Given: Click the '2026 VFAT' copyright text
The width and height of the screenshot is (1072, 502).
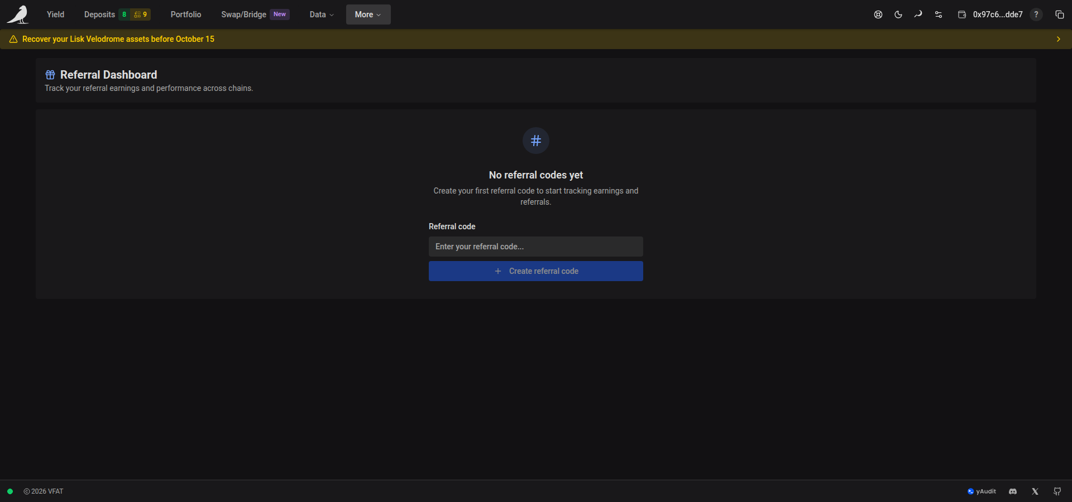Looking at the screenshot, I should point(44,491).
